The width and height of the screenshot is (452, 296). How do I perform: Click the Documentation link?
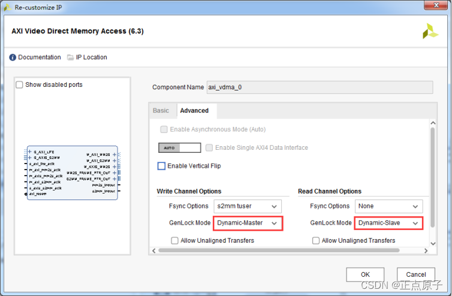40,58
